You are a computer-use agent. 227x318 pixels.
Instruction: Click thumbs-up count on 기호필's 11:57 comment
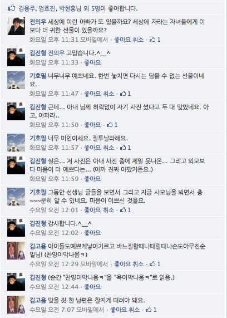[125, 148]
